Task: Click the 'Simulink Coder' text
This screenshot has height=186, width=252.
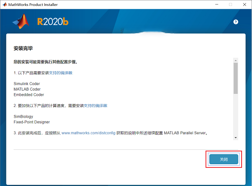Action: pos(27,84)
